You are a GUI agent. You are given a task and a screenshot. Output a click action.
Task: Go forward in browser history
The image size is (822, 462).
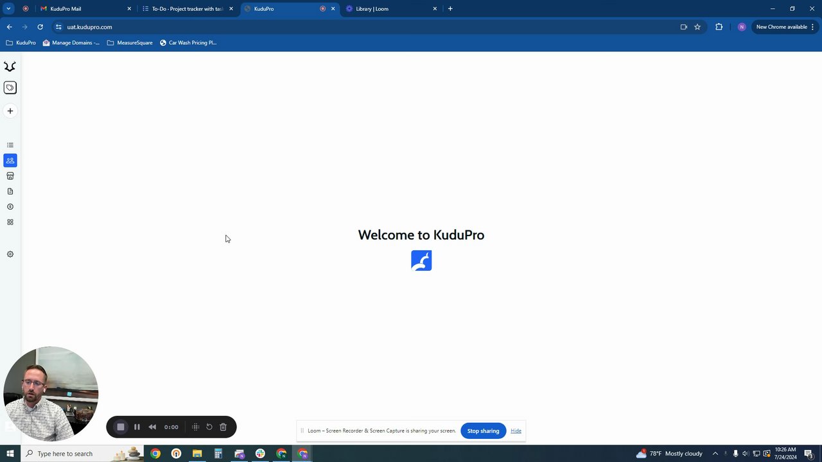point(24,27)
